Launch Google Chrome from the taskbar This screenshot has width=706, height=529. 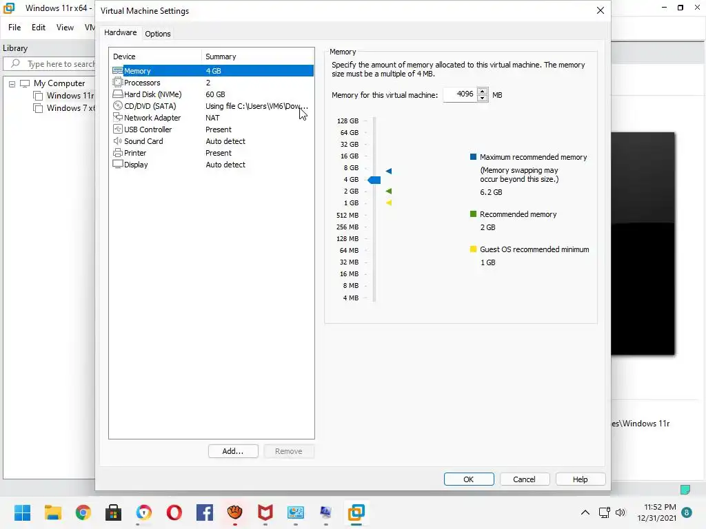click(83, 512)
